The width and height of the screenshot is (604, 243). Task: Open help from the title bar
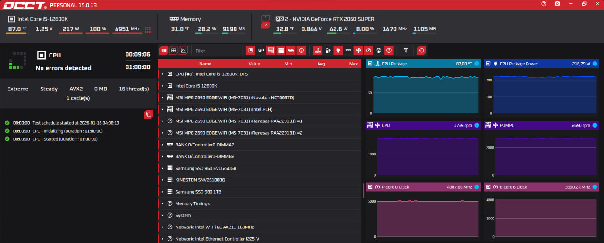pyautogui.click(x=544, y=4)
